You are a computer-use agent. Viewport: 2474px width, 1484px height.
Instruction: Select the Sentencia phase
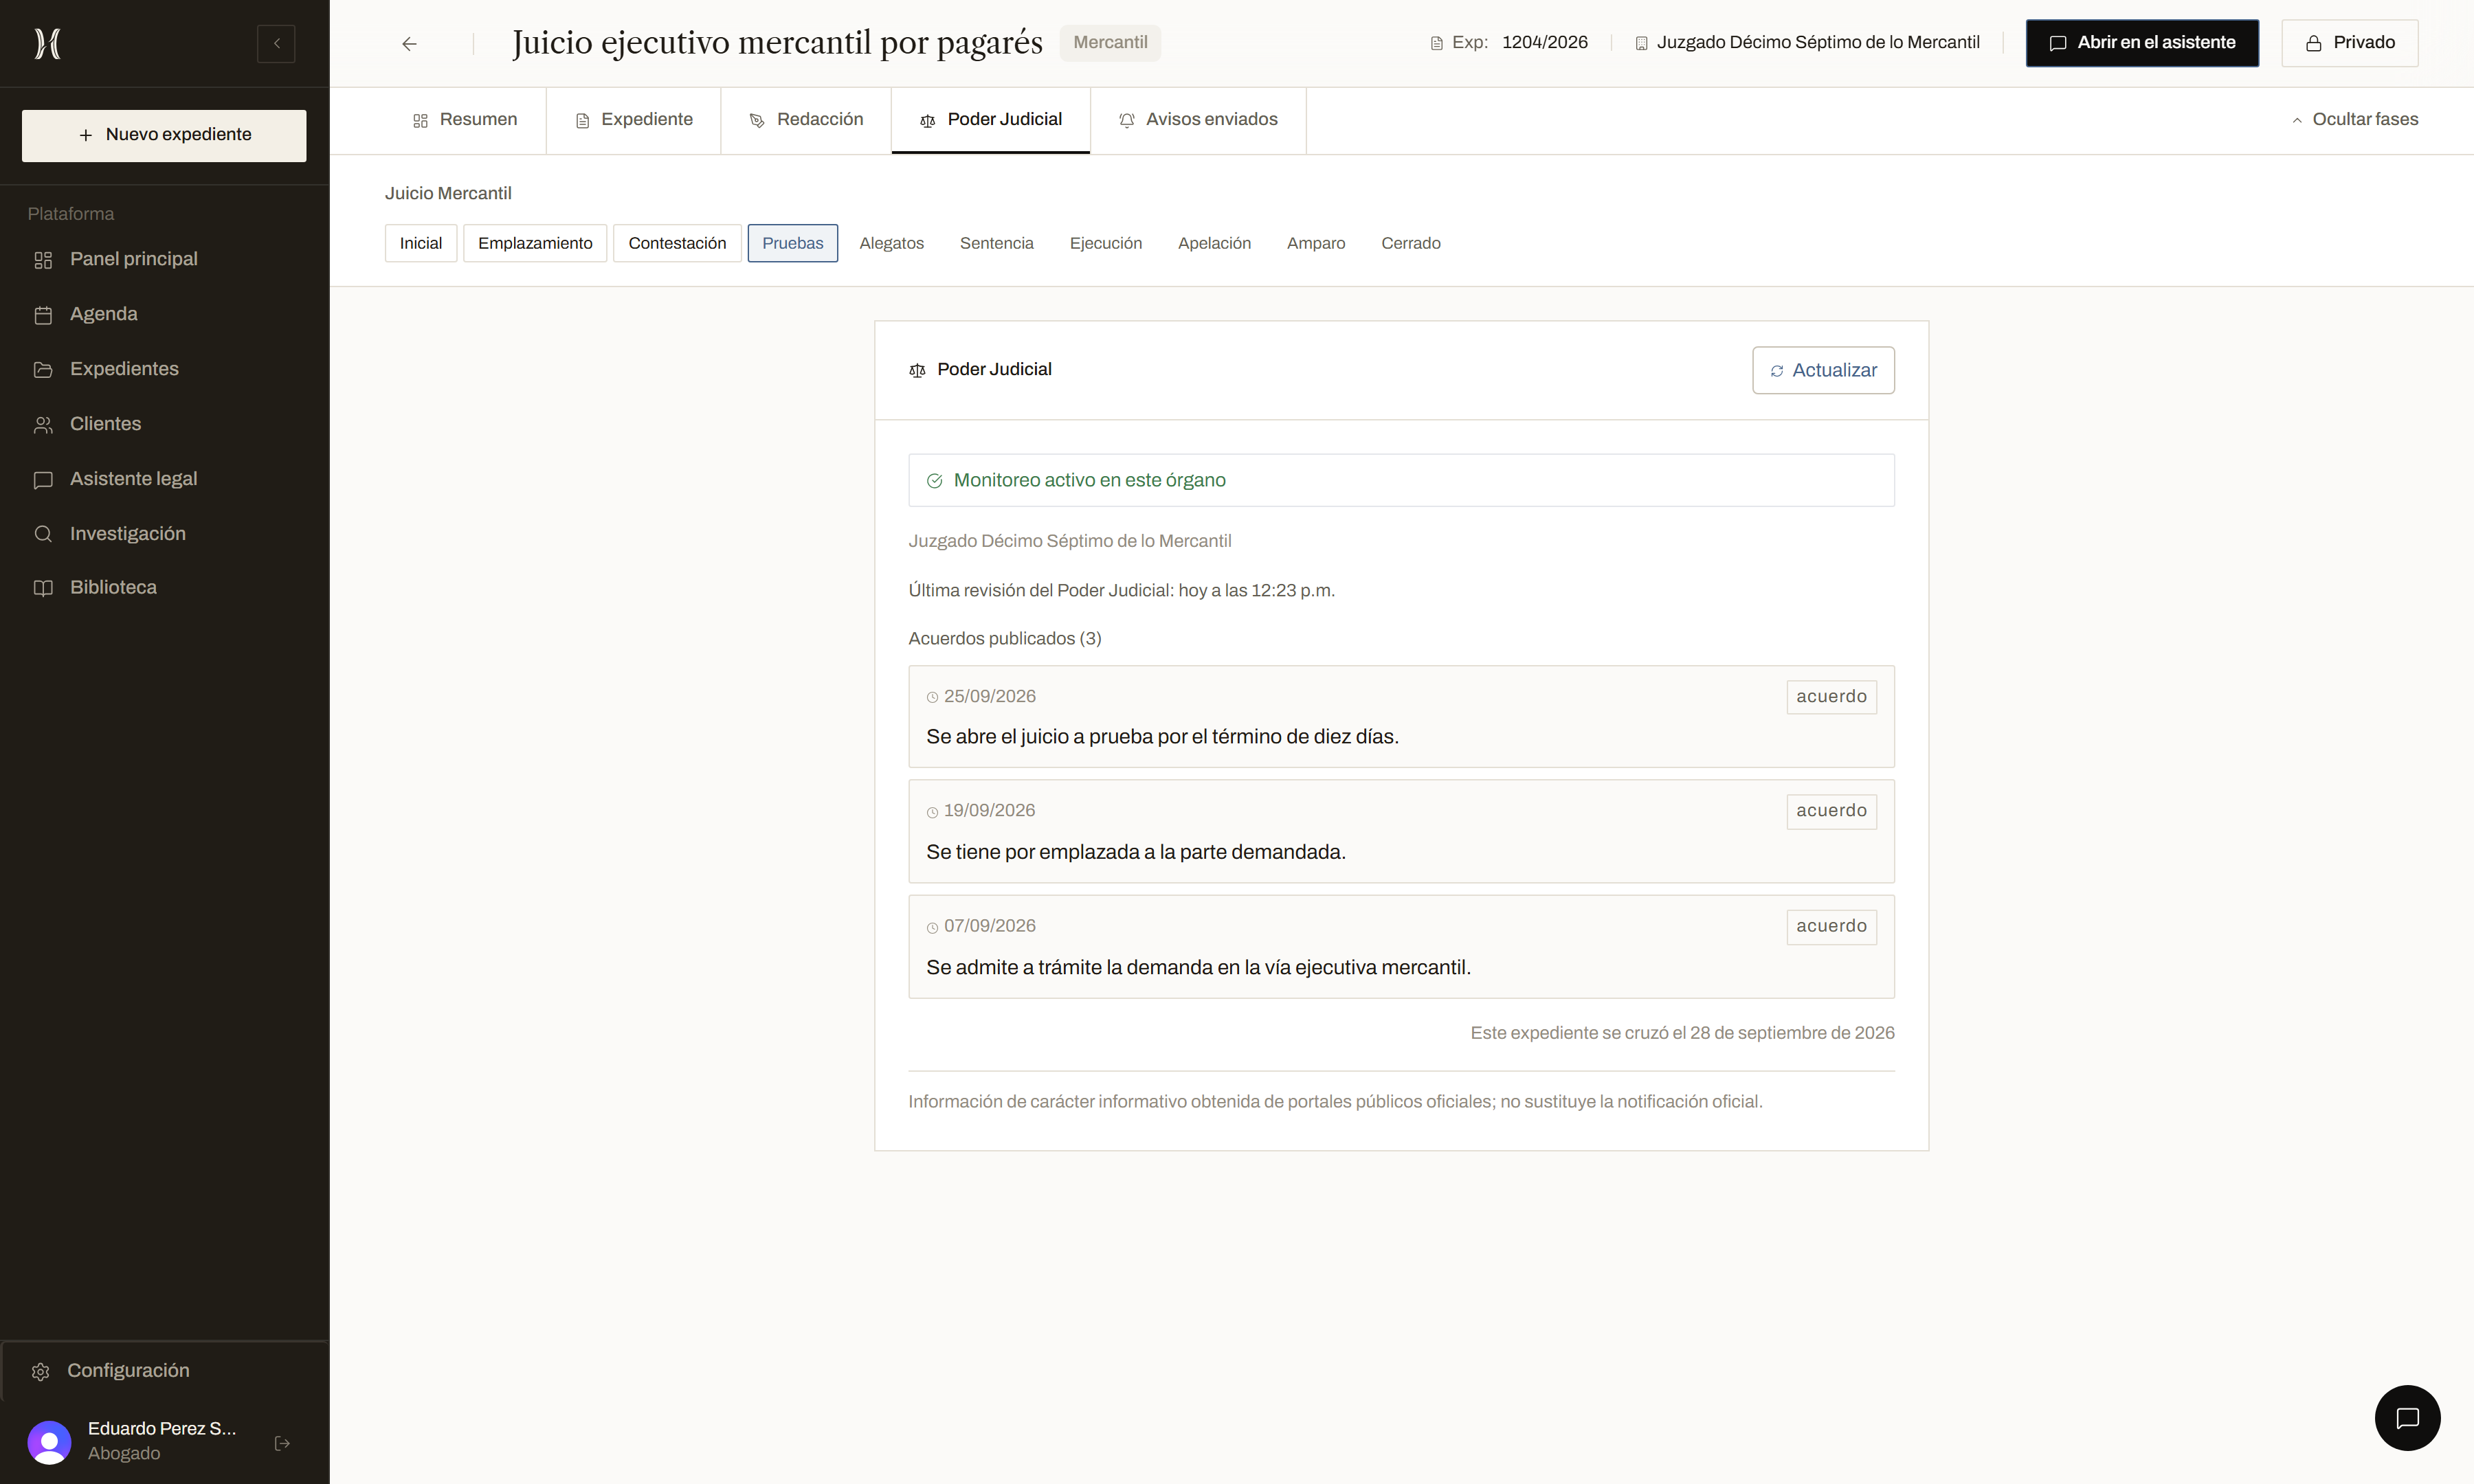997,243
